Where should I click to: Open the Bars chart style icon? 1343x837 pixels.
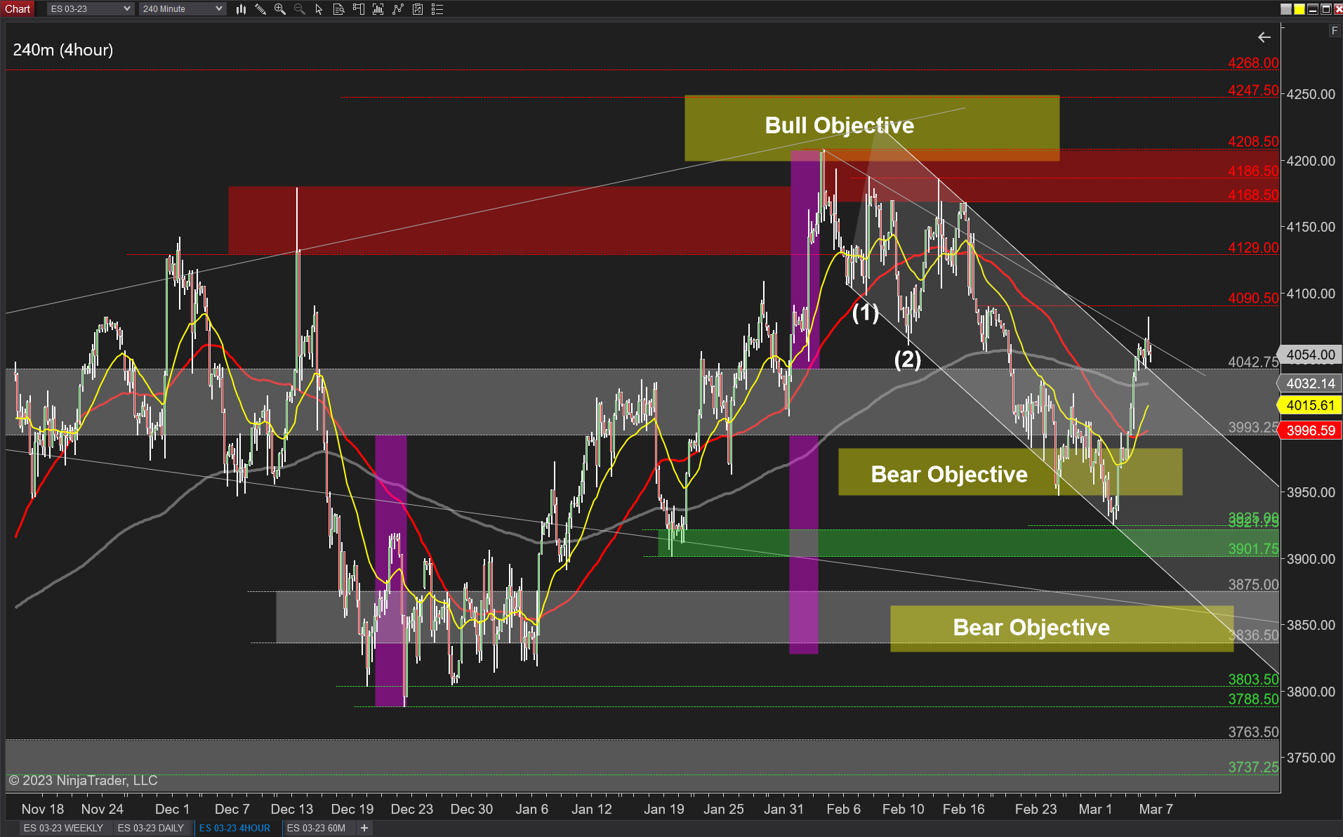(x=241, y=9)
